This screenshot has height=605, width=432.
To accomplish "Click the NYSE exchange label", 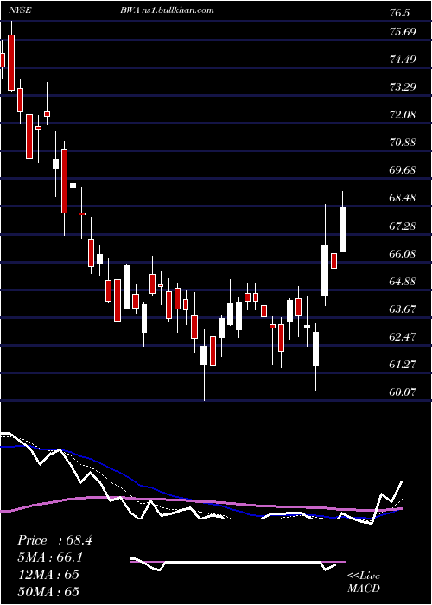I will pos(22,10).
